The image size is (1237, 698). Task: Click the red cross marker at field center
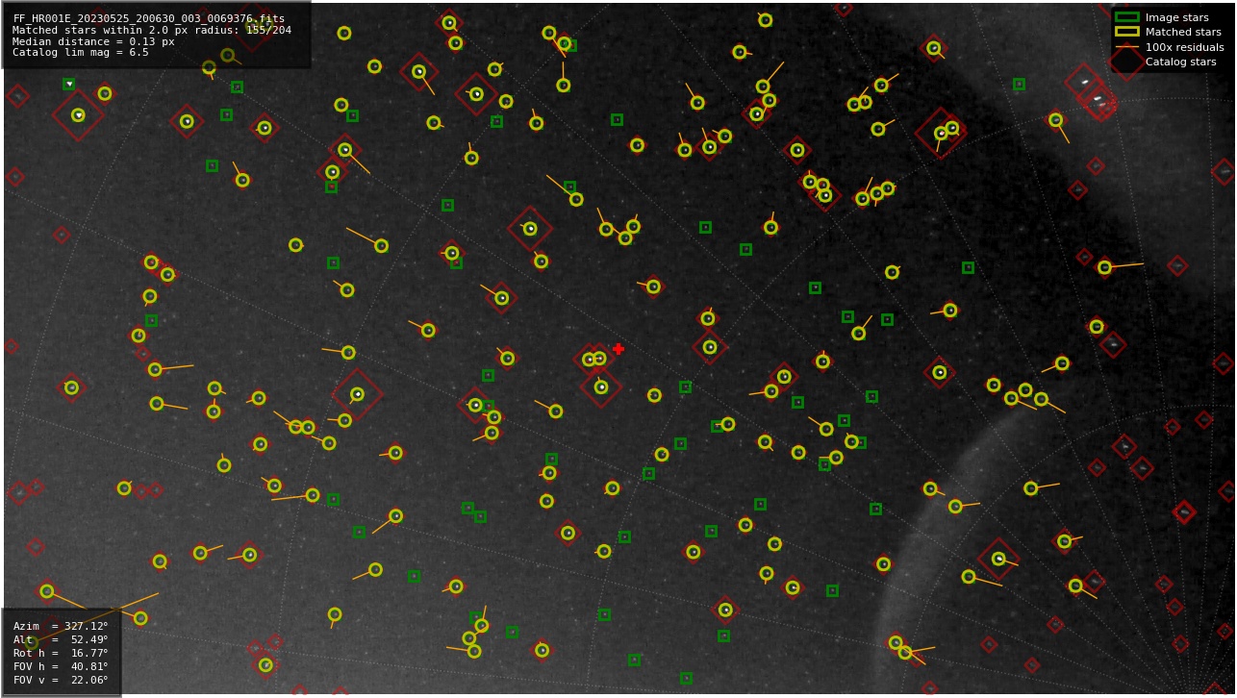tap(618, 349)
